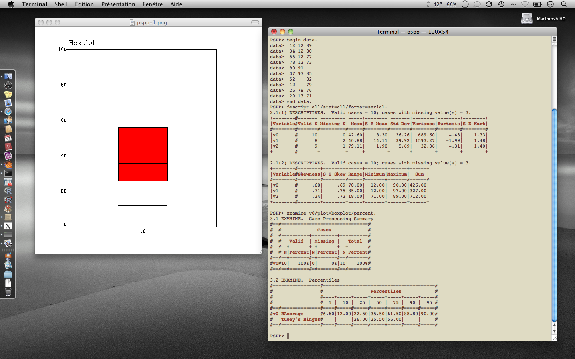Click the blue Terminal scrollbar thumb
This screenshot has width=575, height=359.
tap(554, 215)
